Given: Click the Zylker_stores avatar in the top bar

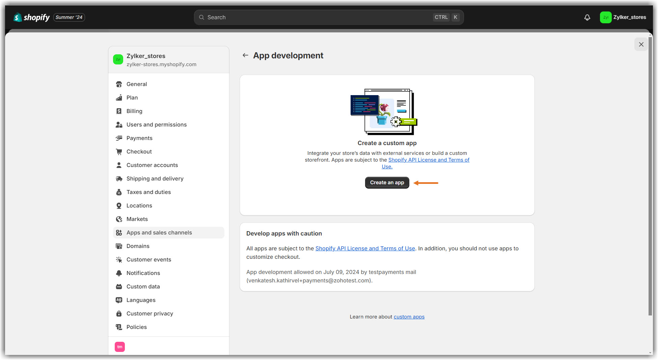Looking at the screenshot, I should [x=606, y=18].
